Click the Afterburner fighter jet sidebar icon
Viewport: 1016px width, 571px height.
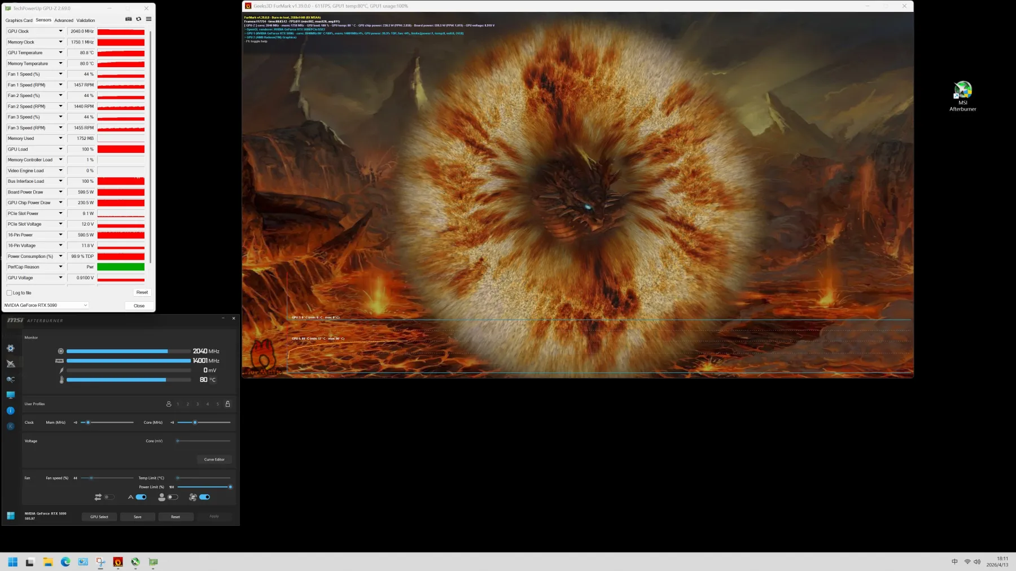(10, 364)
